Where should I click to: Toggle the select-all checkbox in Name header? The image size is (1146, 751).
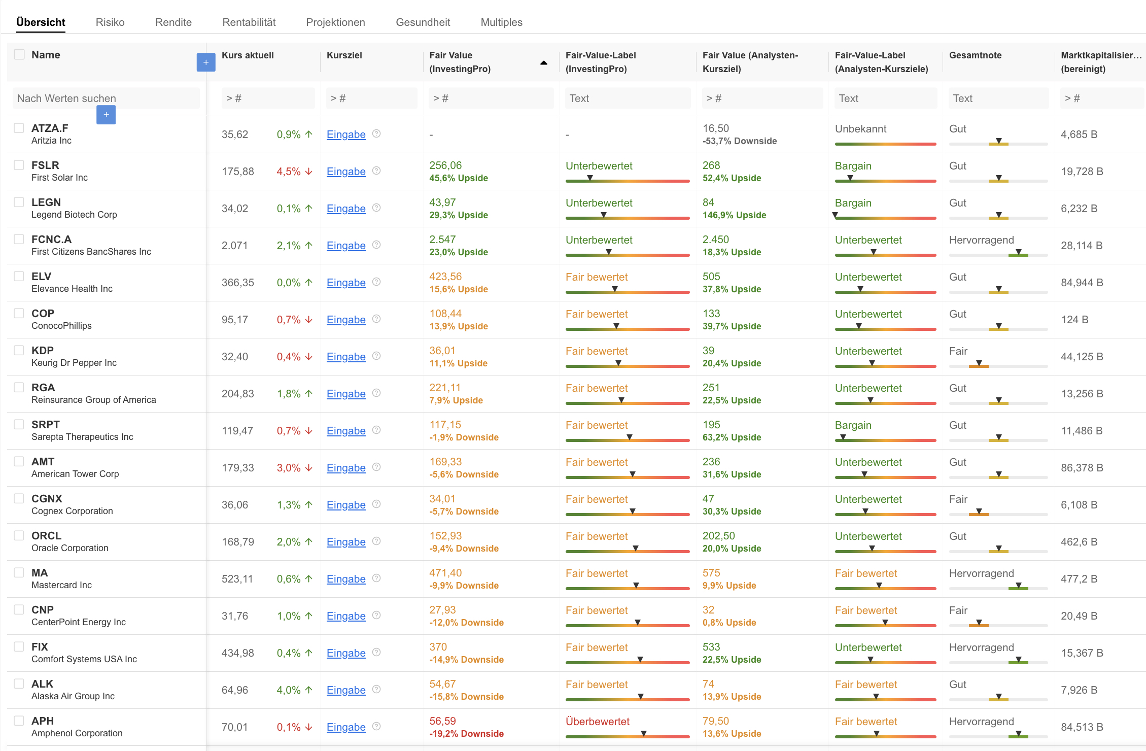pyautogui.click(x=19, y=54)
